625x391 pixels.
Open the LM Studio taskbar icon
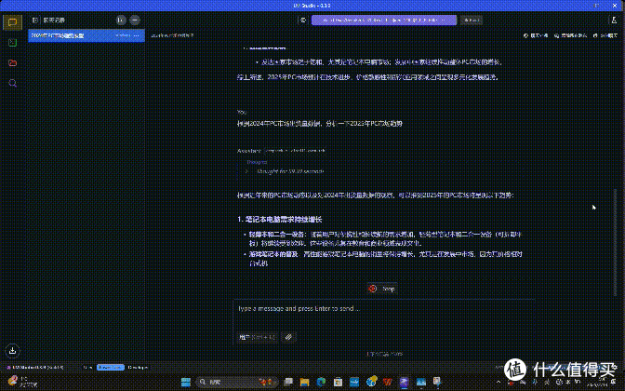pos(405,382)
